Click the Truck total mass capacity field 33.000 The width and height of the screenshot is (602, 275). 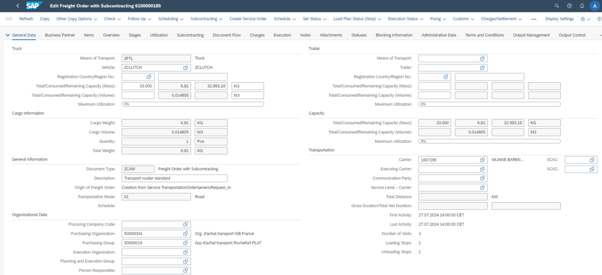pyautogui.click(x=138, y=86)
